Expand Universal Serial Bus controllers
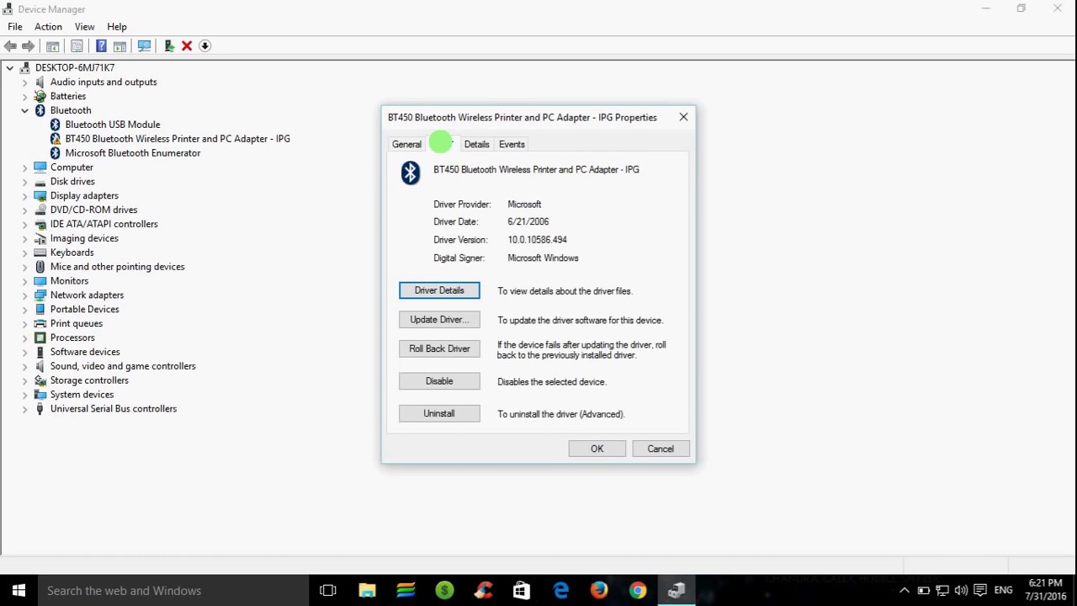Image resolution: width=1077 pixels, height=606 pixels. [24, 408]
